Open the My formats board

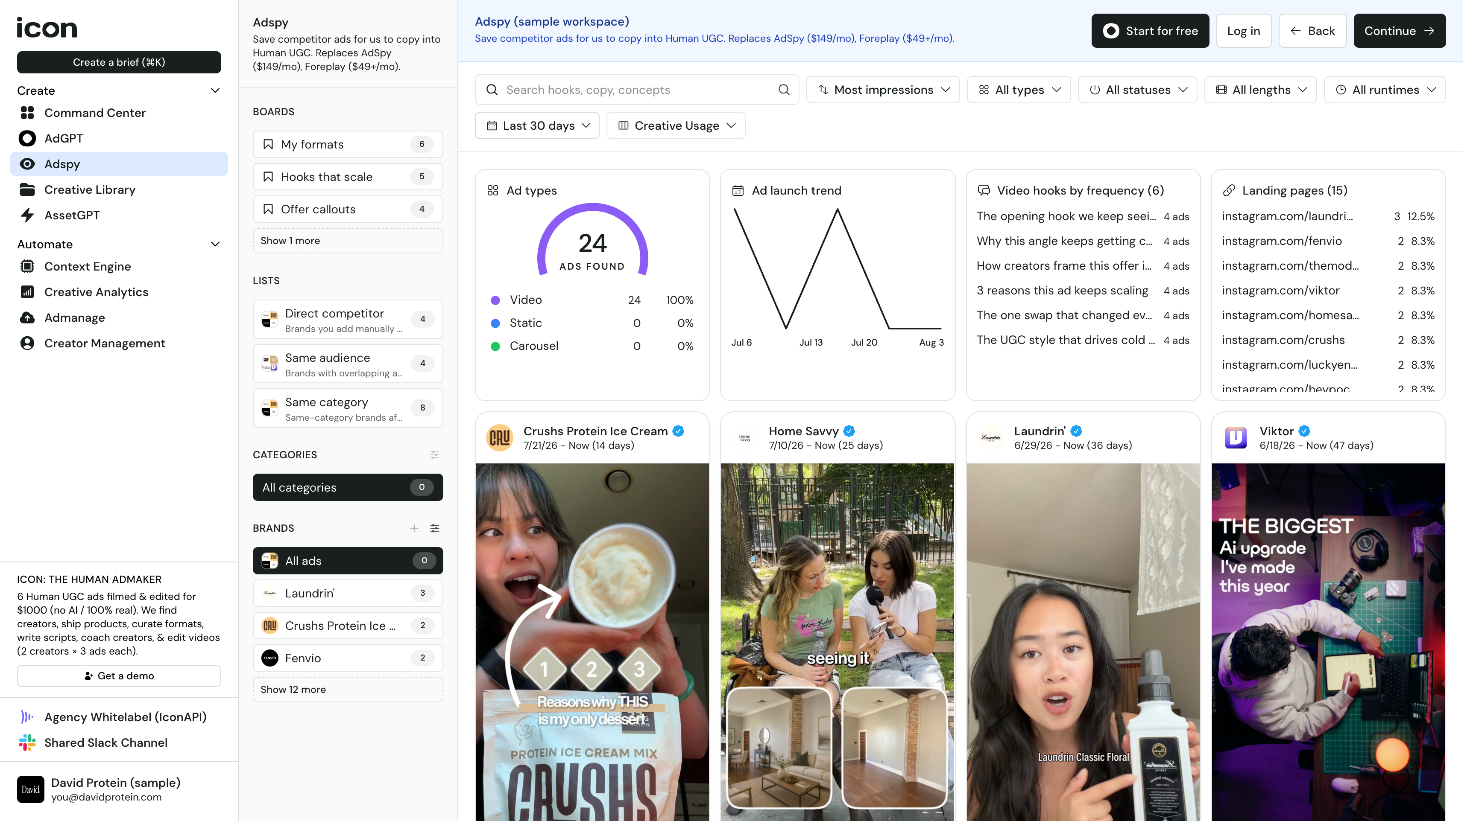tap(348, 144)
